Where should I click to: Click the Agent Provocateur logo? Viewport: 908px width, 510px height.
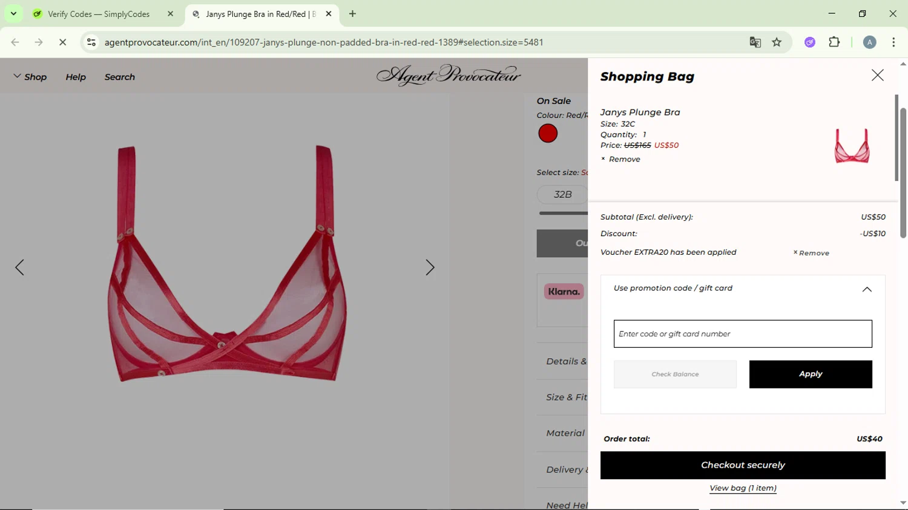point(449,76)
